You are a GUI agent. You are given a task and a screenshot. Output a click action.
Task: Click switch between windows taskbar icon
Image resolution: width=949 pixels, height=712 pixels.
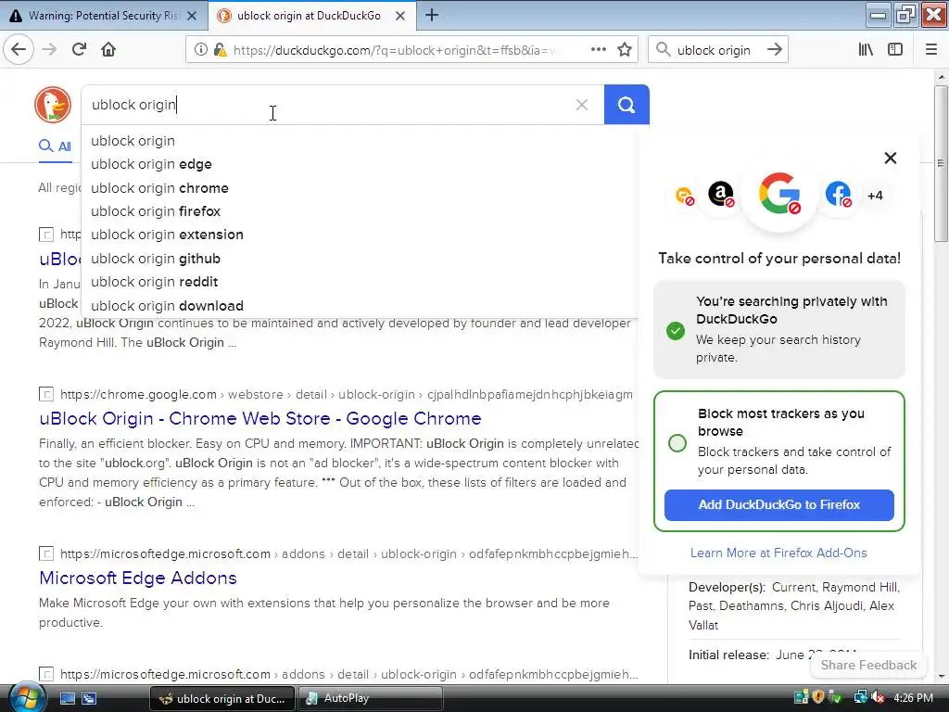[x=89, y=698]
